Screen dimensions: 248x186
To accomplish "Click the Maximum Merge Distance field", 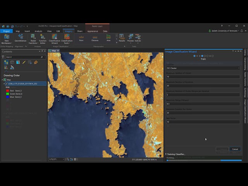I will (203, 104).
